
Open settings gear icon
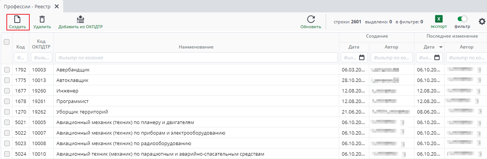482,22
